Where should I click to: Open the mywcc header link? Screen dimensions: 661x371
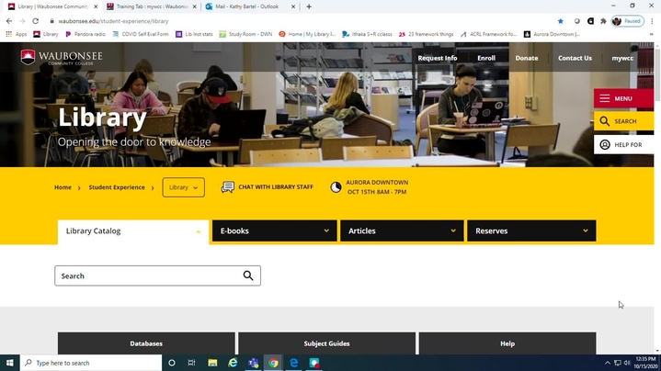click(622, 58)
